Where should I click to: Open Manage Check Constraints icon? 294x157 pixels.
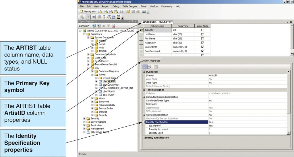point(114,17)
